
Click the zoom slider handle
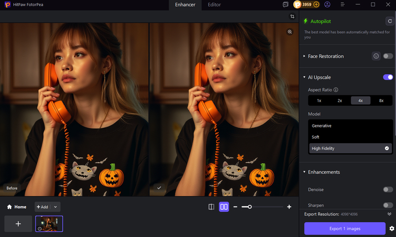tap(250, 207)
